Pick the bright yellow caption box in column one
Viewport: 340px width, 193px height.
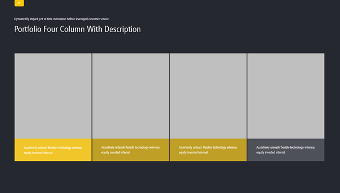coord(53,150)
